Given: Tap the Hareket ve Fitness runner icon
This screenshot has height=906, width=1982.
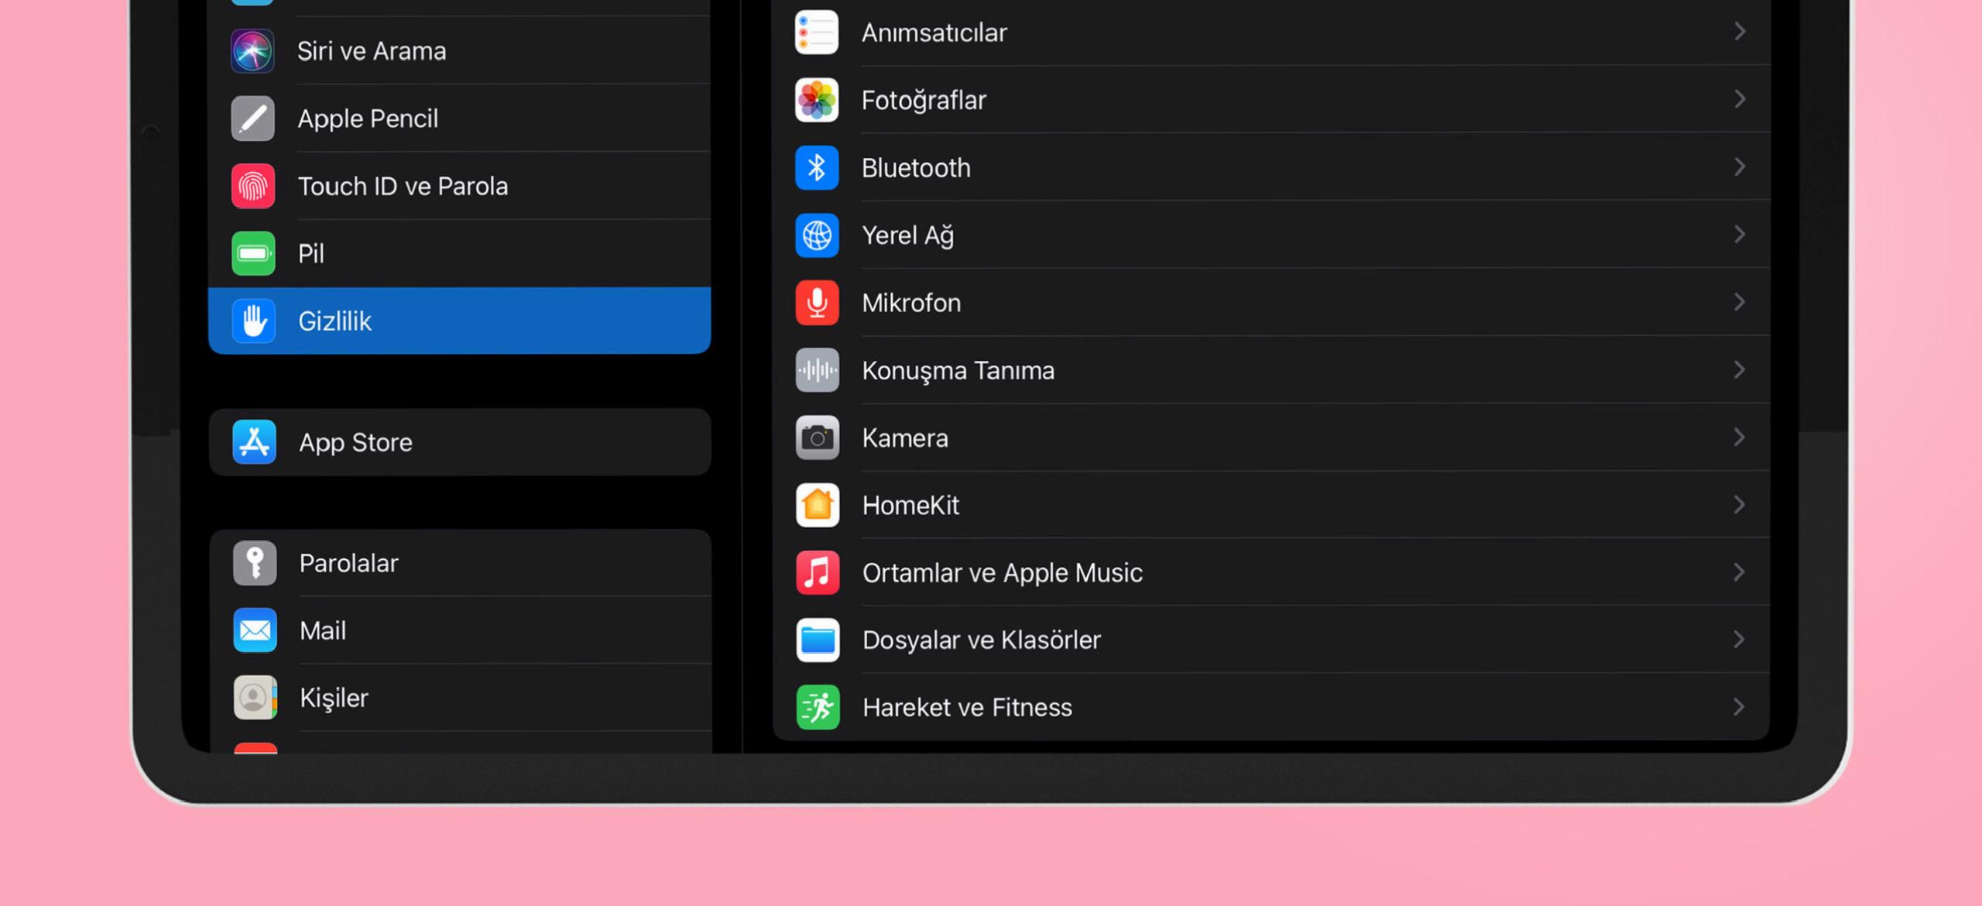Looking at the screenshot, I should pos(817,707).
